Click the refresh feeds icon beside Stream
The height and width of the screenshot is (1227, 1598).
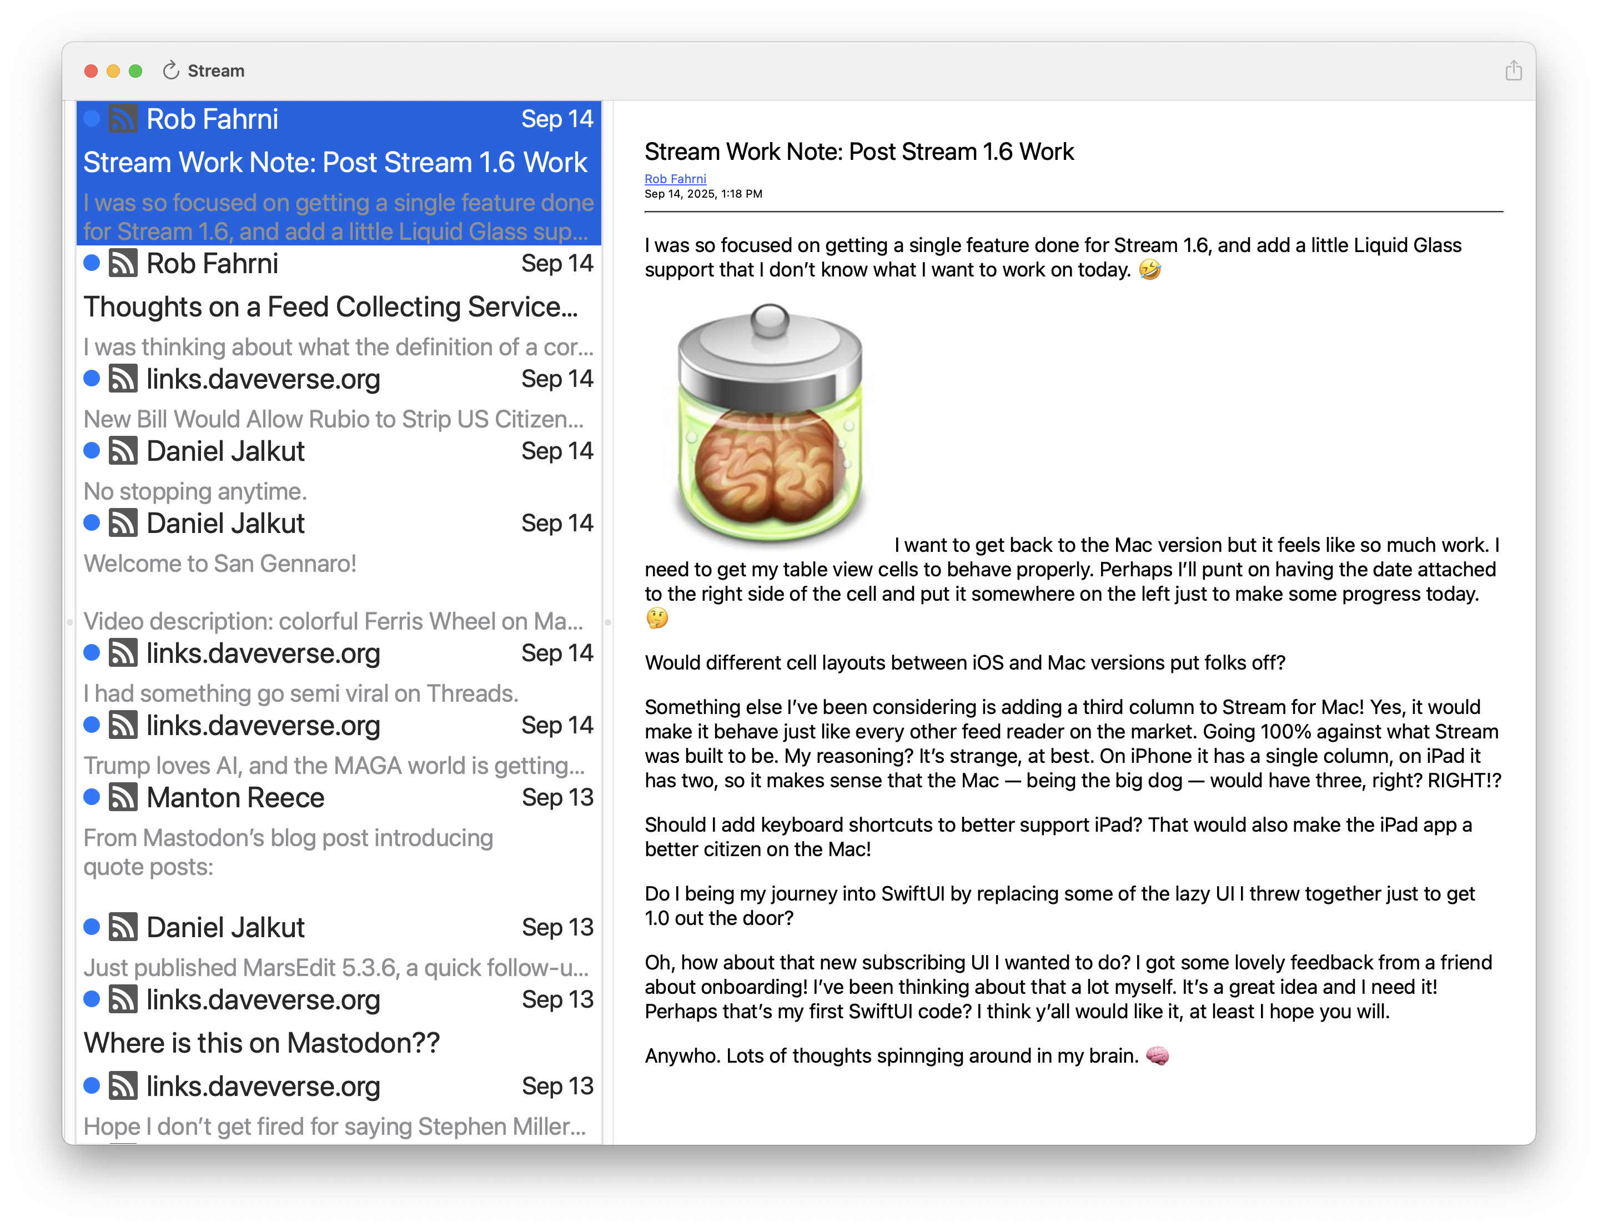click(x=171, y=70)
